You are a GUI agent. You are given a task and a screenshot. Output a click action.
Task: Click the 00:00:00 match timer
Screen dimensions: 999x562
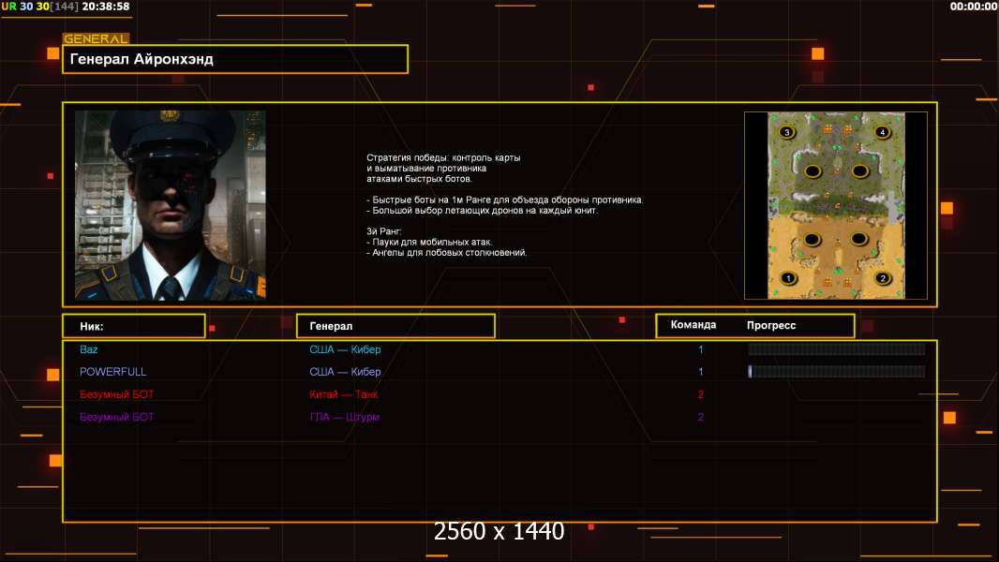tap(973, 7)
